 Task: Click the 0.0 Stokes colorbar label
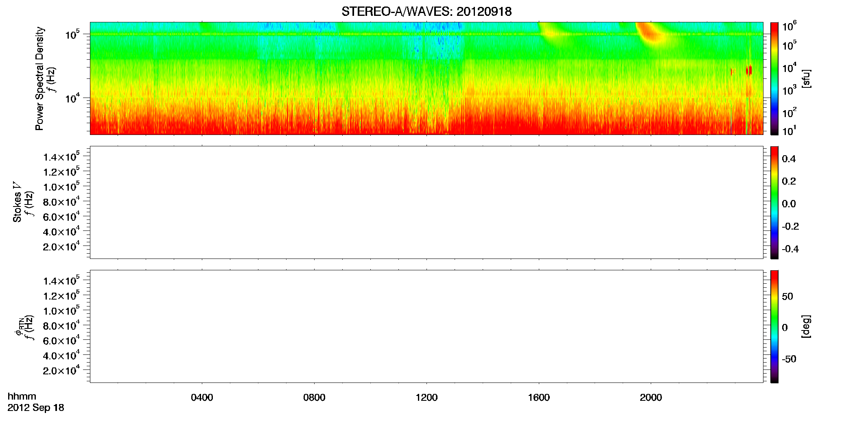(788, 204)
